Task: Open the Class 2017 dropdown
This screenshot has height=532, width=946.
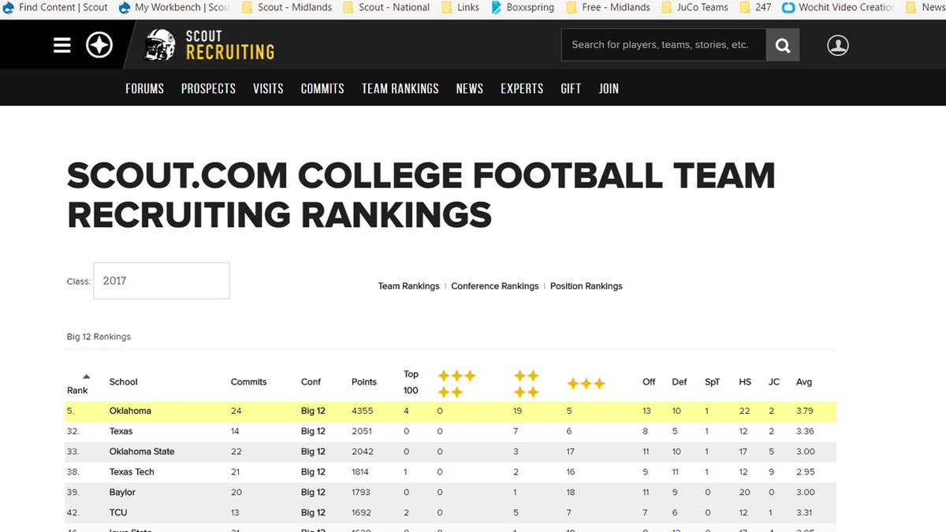Action: pos(162,281)
